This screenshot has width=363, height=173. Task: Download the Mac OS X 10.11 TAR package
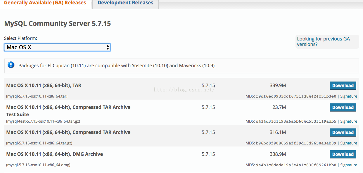343,86
